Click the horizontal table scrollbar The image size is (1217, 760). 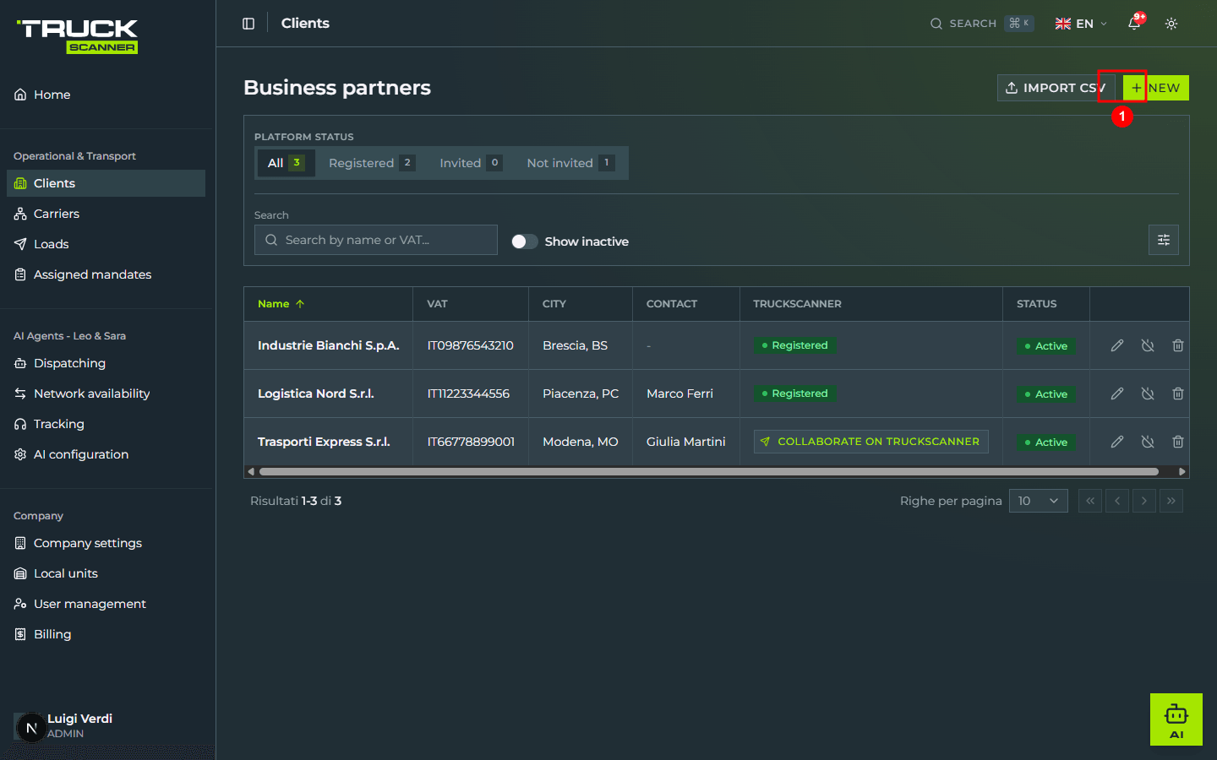[709, 471]
